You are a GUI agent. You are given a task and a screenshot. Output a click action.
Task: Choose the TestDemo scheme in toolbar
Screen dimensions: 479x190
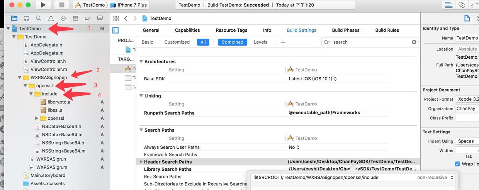[89, 5]
